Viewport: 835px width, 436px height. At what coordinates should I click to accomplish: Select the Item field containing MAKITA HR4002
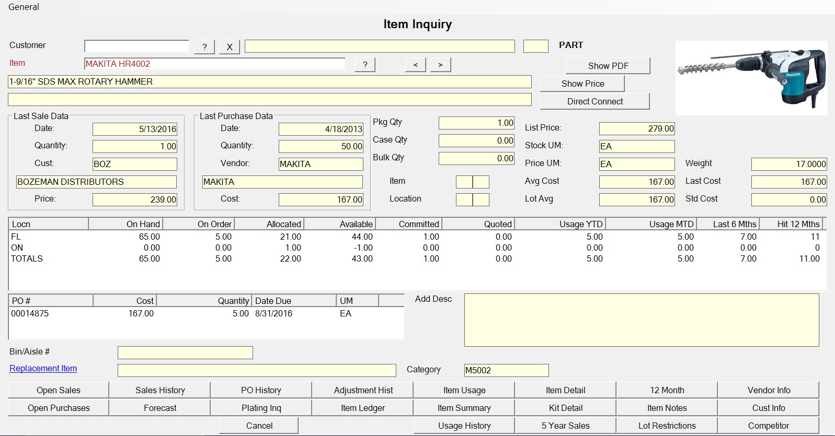[215, 64]
